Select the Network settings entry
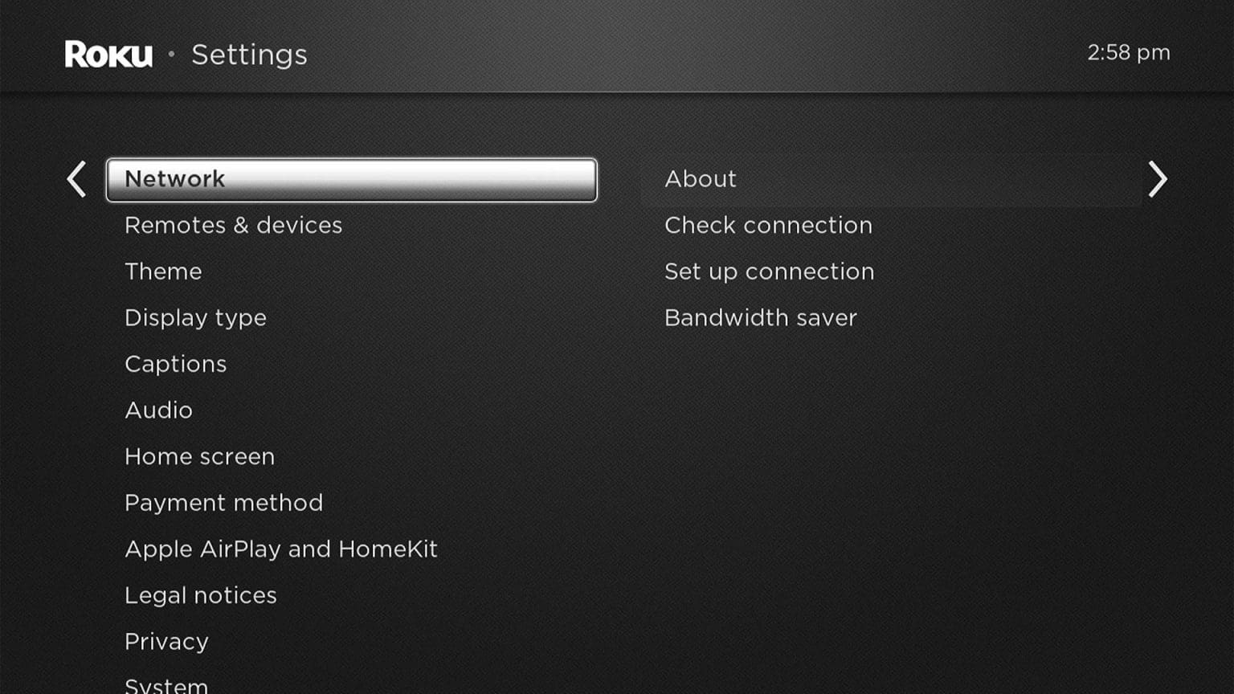1234x694 pixels. pyautogui.click(x=351, y=178)
